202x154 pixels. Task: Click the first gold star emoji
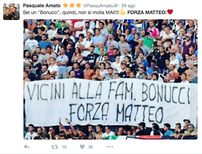coord(66,5)
